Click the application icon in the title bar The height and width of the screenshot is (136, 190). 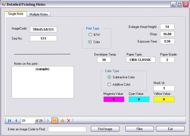point(4,4)
